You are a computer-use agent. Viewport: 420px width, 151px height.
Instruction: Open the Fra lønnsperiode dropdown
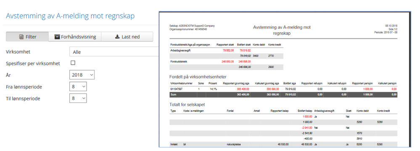78,86
